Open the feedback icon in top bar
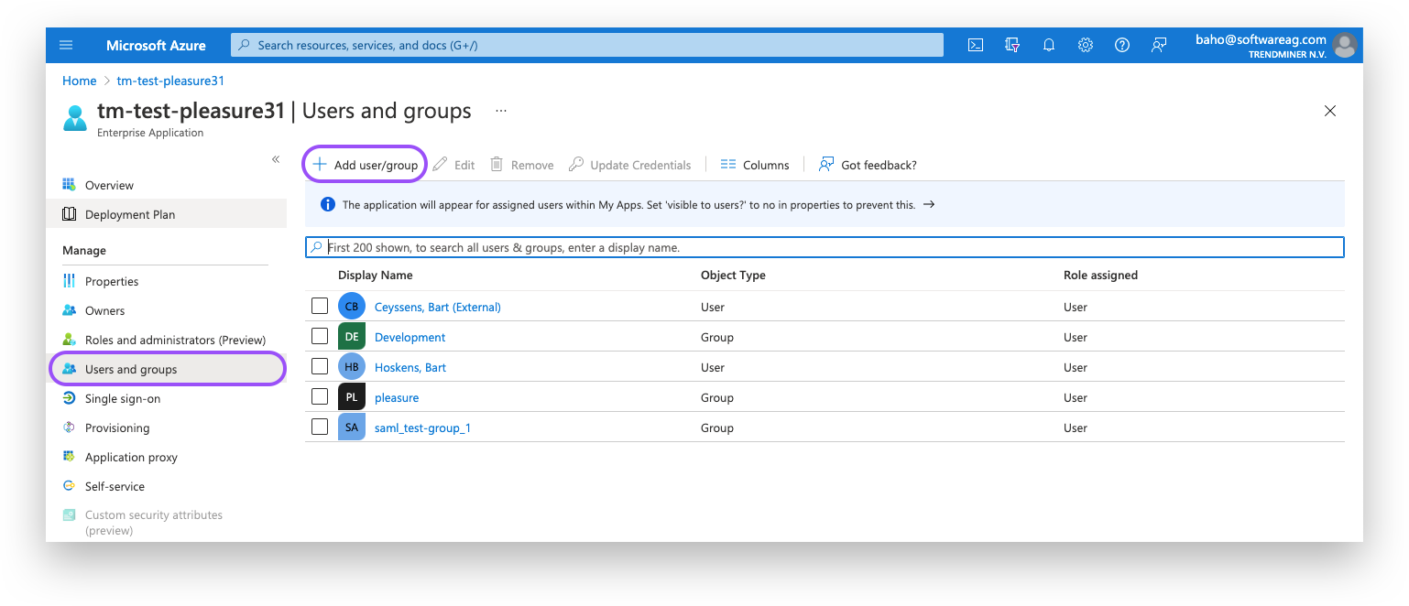Screen dimensions: 1409x606 coord(1159,45)
